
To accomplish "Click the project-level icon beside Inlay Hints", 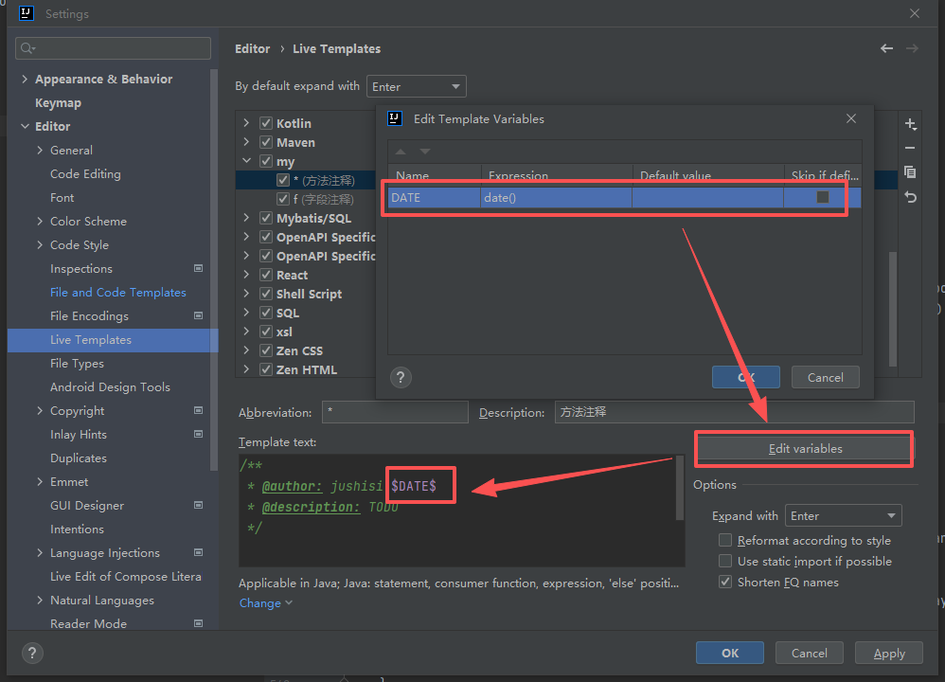I will click(198, 434).
